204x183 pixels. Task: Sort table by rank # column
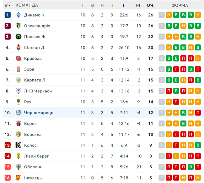tap(8, 5)
